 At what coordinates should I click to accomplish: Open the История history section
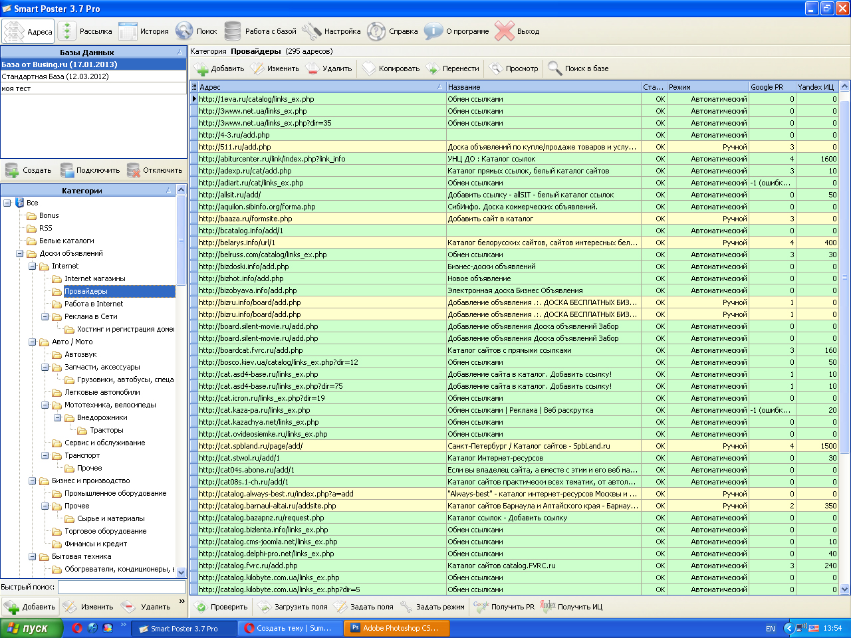coord(144,31)
